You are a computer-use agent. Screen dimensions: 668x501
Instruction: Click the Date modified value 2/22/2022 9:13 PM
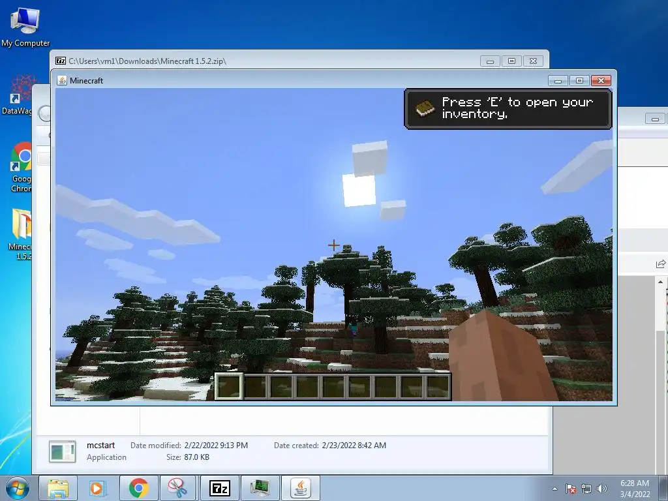(216, 445)
